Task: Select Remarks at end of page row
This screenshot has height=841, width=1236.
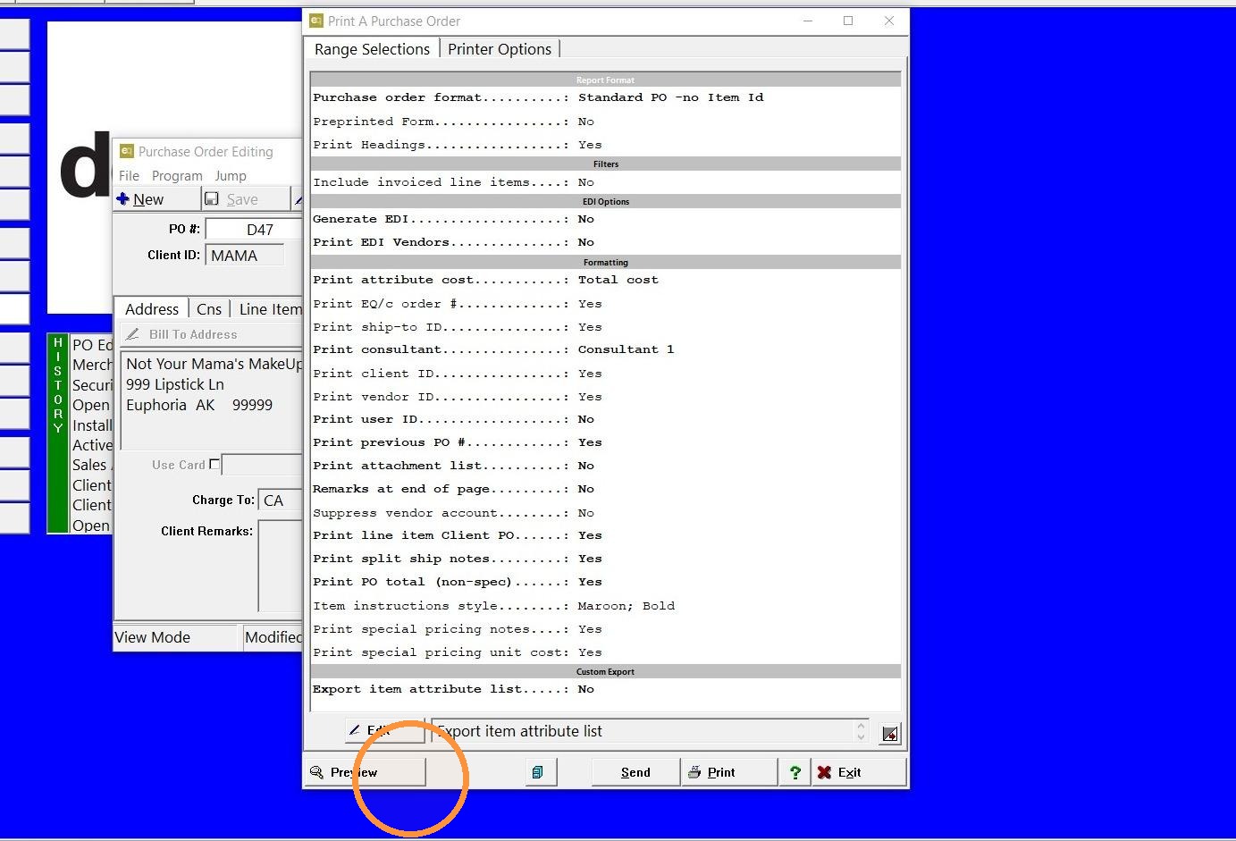Action: [x=605, y=489]
